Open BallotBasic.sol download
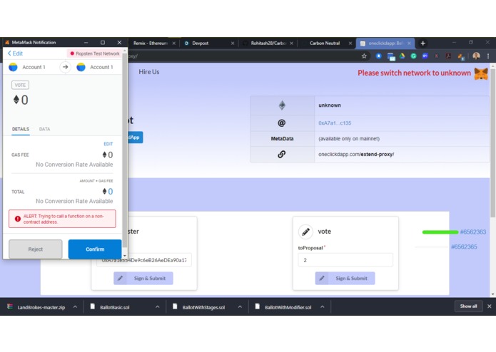The height and width of the screenshot is (352, 496). pyautogui.click(x=110, y=307)
